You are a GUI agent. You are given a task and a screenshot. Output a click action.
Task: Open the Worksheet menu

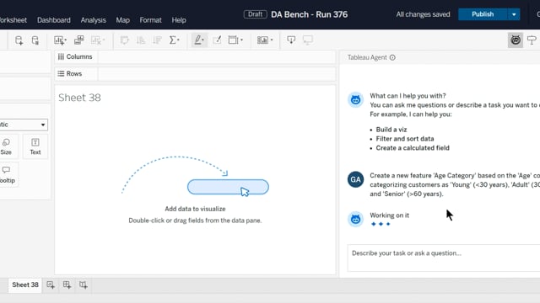(13, 20)
